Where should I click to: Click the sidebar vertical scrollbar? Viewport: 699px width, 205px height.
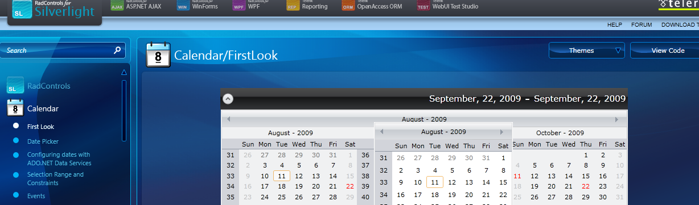(x=124, y=110)
